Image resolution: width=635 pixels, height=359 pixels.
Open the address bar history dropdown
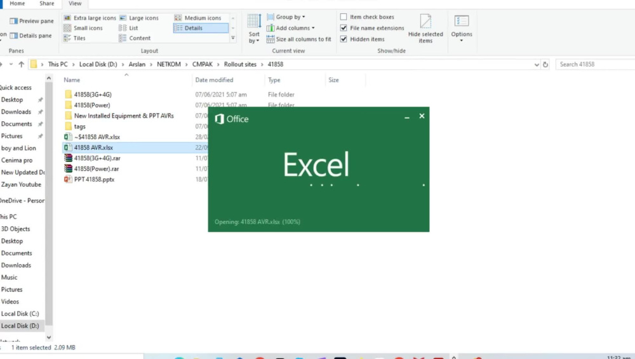click(x=537, y=64)
